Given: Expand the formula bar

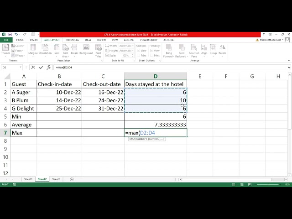Looking at the screenshot, I should click(x=289, y=68).
